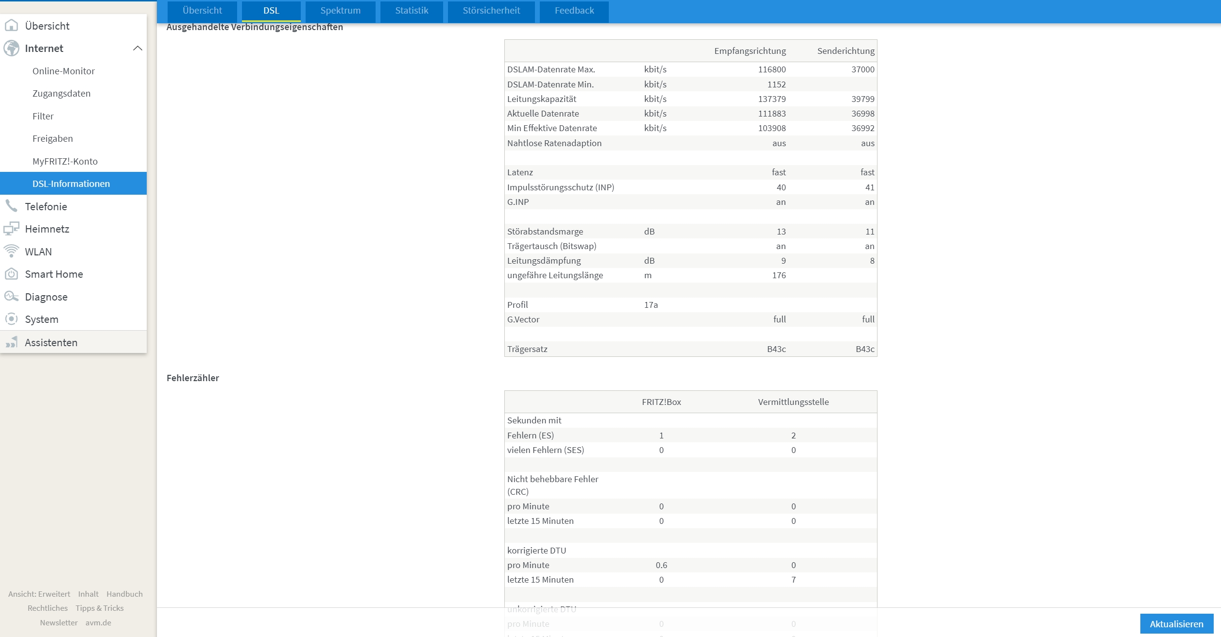Screen dimensions: 1221x637
Task: Toggle the Ansicht: Erweitert view link
Action: coord(39,594)
